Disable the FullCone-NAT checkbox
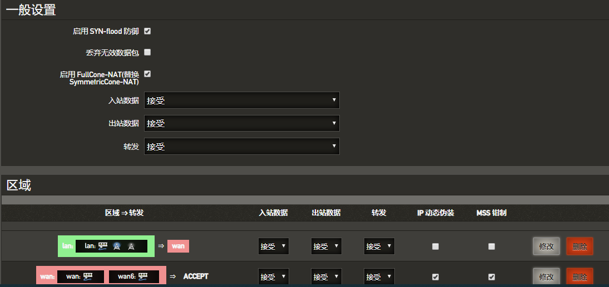This screenshot has height=287, width=609. tap(147, 74)
